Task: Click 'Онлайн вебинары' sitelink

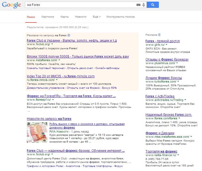Action: (x=107, y=68)
